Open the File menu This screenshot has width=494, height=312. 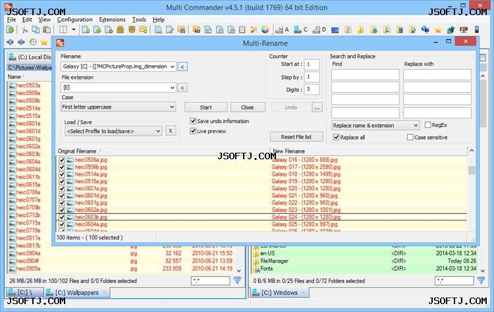pos(11,20)
